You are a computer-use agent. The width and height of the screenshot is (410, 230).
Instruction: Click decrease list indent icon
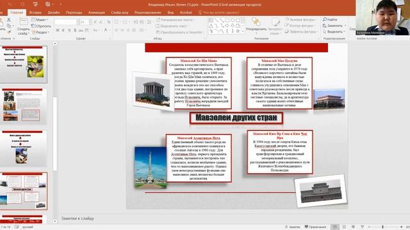tap(135, 22)
